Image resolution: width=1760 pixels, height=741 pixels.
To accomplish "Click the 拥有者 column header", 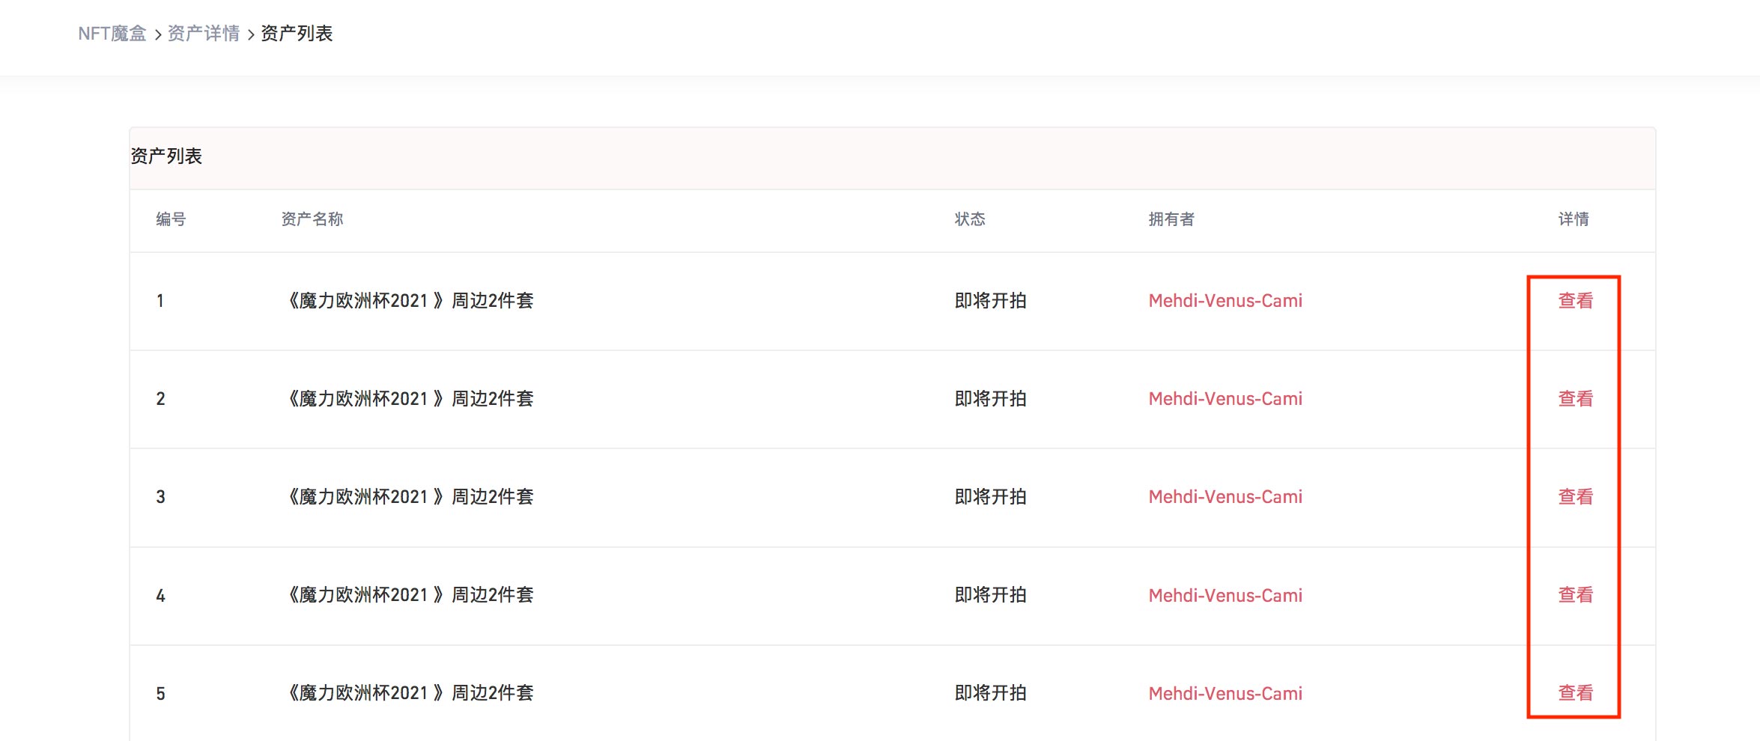I will pyautogui.click(x=1171, y=219).
